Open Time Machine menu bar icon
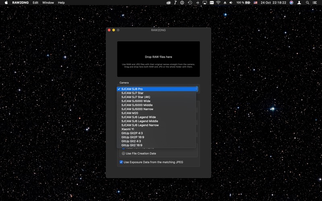Viewport: 322px width, 201px height. pos(190,3)
